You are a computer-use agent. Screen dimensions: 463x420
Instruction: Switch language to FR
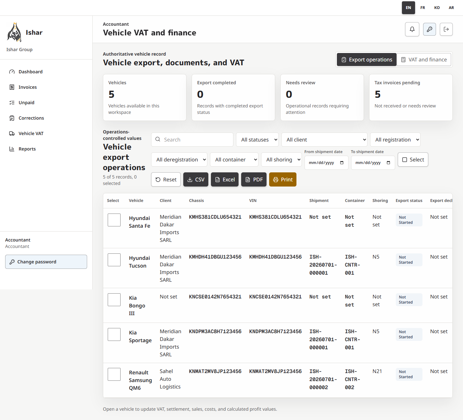[423, 8]
